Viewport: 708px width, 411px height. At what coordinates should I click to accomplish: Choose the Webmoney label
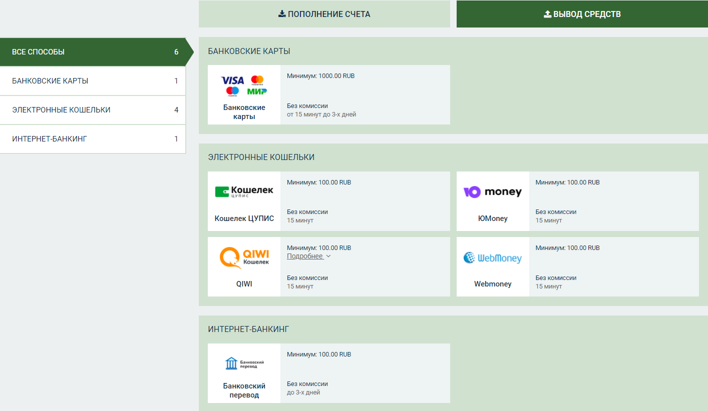click(x=493, y=284)
